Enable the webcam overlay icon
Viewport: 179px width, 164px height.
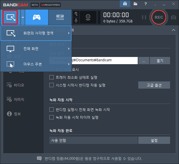click(88, 17)
